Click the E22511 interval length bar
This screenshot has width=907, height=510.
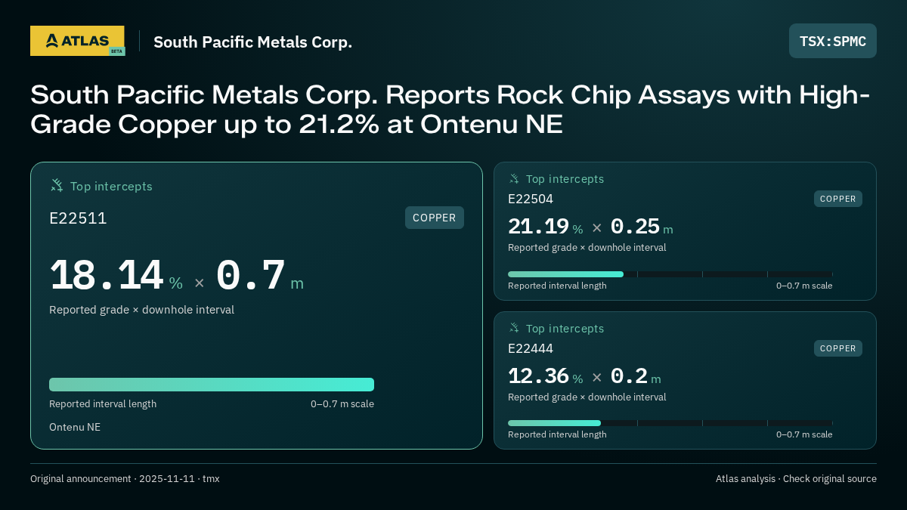212,385
